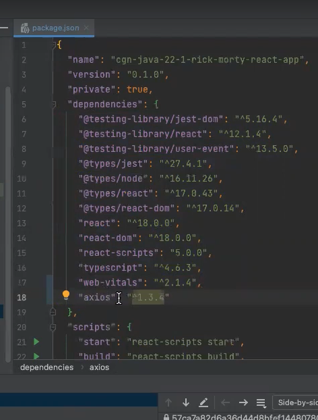This screenshot has height=420, width=318.
Task: Click the "^17.0.43" version value
Action: [x=191, y=193]
